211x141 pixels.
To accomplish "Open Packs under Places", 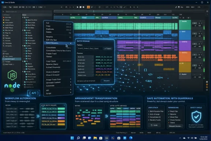I will pyautogui.click(x=7, y=54).
